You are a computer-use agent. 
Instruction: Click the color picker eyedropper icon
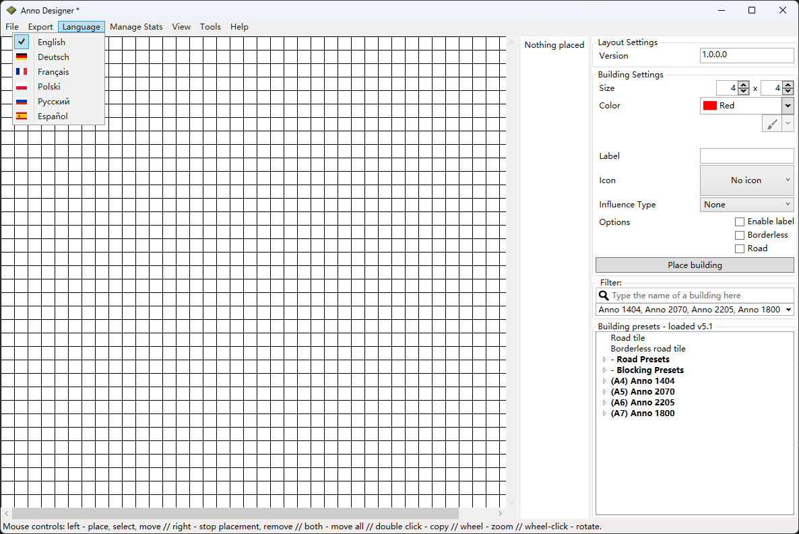click(771, 123)
